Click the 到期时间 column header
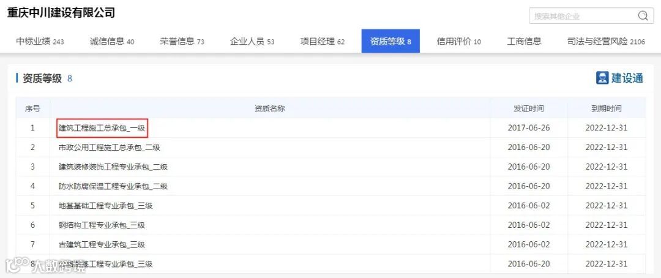661x278 pixels. (x=606, y=108)
